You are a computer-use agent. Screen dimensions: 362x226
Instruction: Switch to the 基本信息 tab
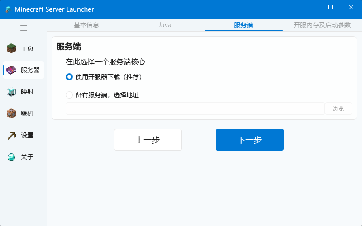(x=86, y=25)
